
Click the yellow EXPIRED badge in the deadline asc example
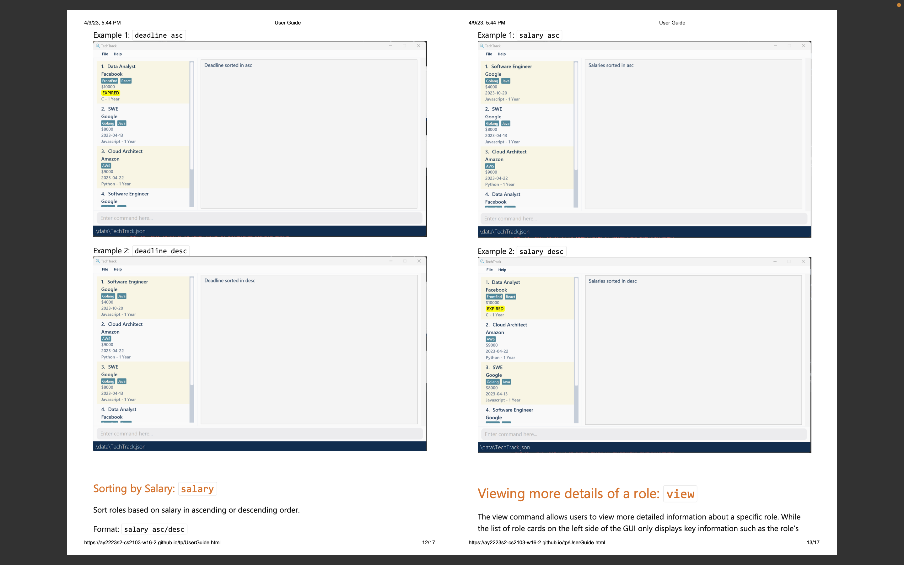110,93
